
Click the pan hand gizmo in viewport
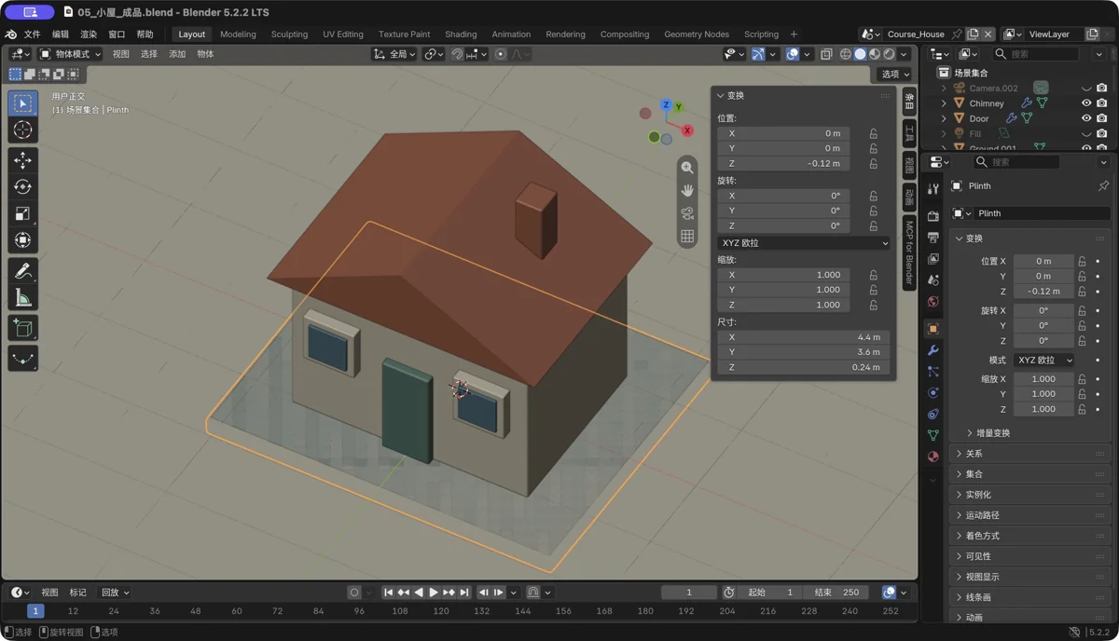687,190
